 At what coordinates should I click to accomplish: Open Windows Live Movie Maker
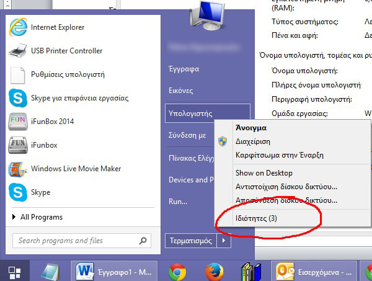tap(75, 169)
